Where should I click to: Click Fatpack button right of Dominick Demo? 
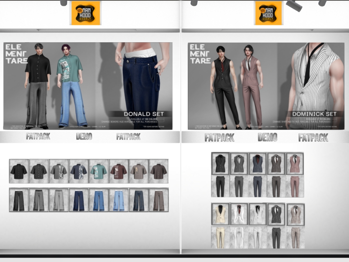(x=314, y=137)
